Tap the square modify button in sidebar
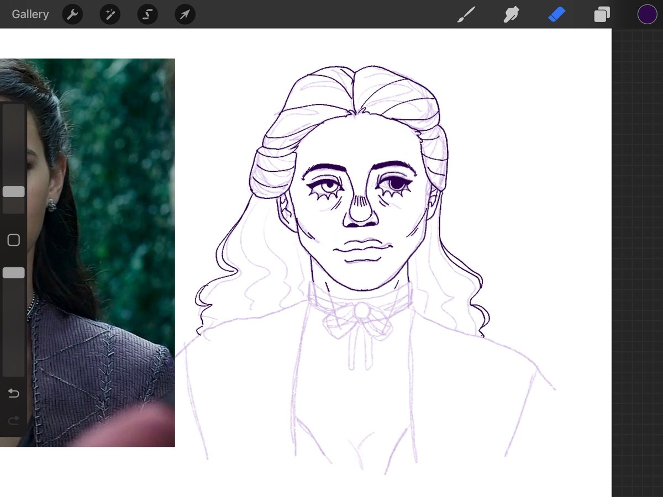663x497 pixels. 14,240
